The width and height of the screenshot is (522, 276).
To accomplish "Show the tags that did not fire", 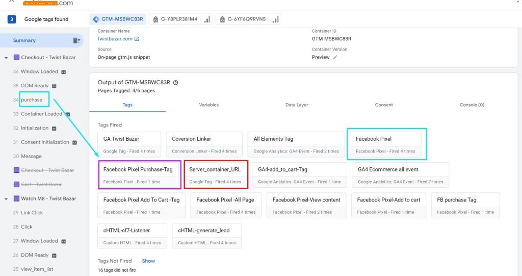I will (148, 261).
